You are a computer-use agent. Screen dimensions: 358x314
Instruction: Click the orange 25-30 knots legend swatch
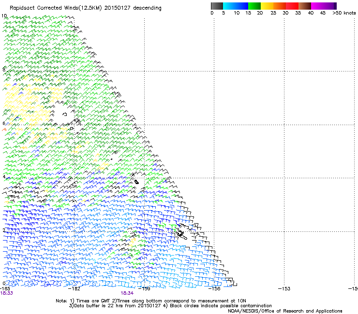pos(280,6)
